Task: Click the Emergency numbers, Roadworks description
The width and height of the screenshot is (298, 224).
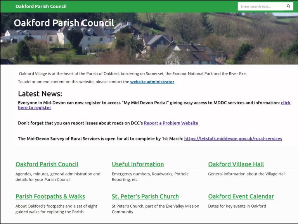Action: (150, 177)
